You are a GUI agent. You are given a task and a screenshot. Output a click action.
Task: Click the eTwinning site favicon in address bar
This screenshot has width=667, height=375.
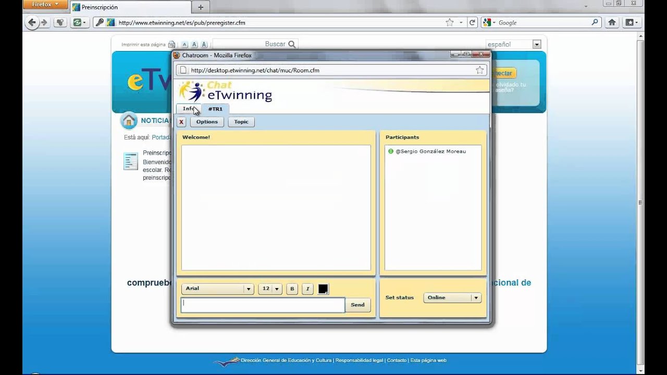pyautogui.click(x=110, y=22)
